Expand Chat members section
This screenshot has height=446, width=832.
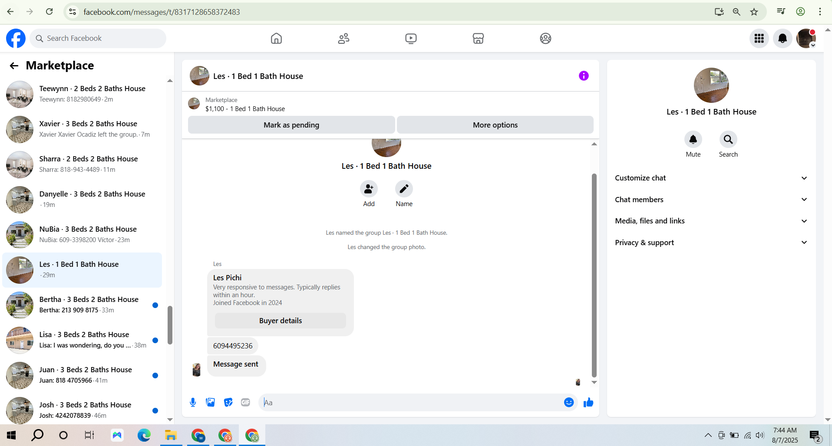(711, 200)
